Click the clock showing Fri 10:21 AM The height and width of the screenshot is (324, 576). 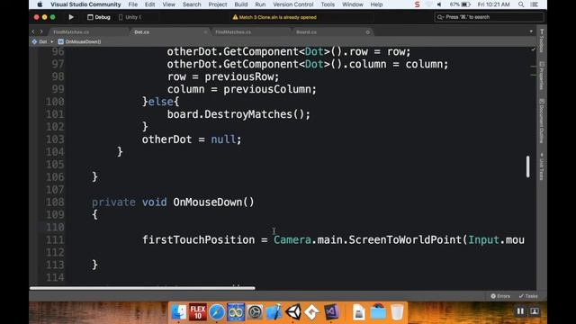(x=494, y=4)
